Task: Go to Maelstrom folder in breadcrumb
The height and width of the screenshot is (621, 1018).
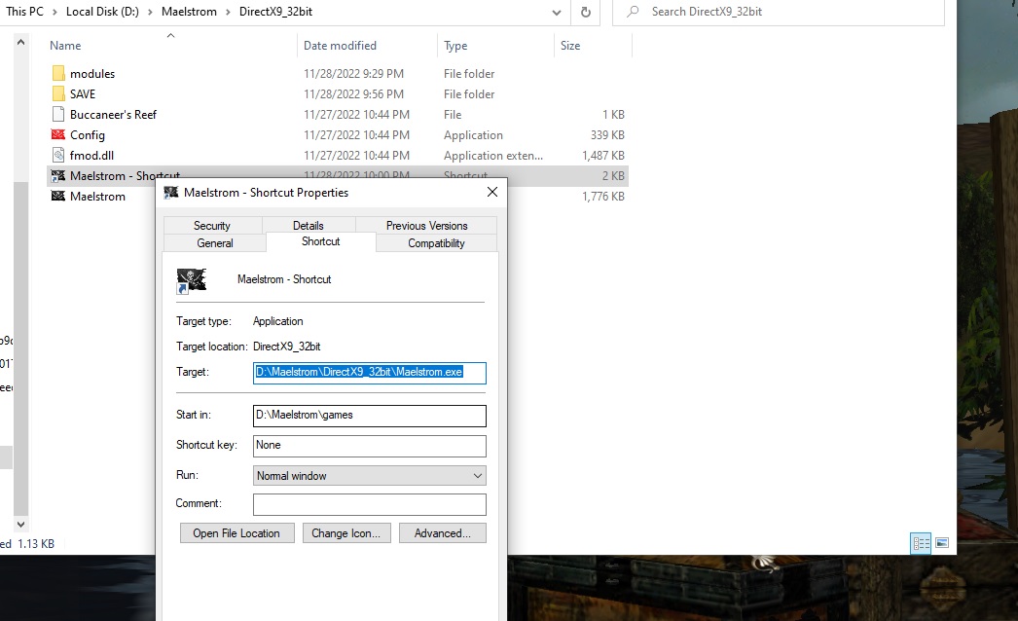Action: [189, 12]
